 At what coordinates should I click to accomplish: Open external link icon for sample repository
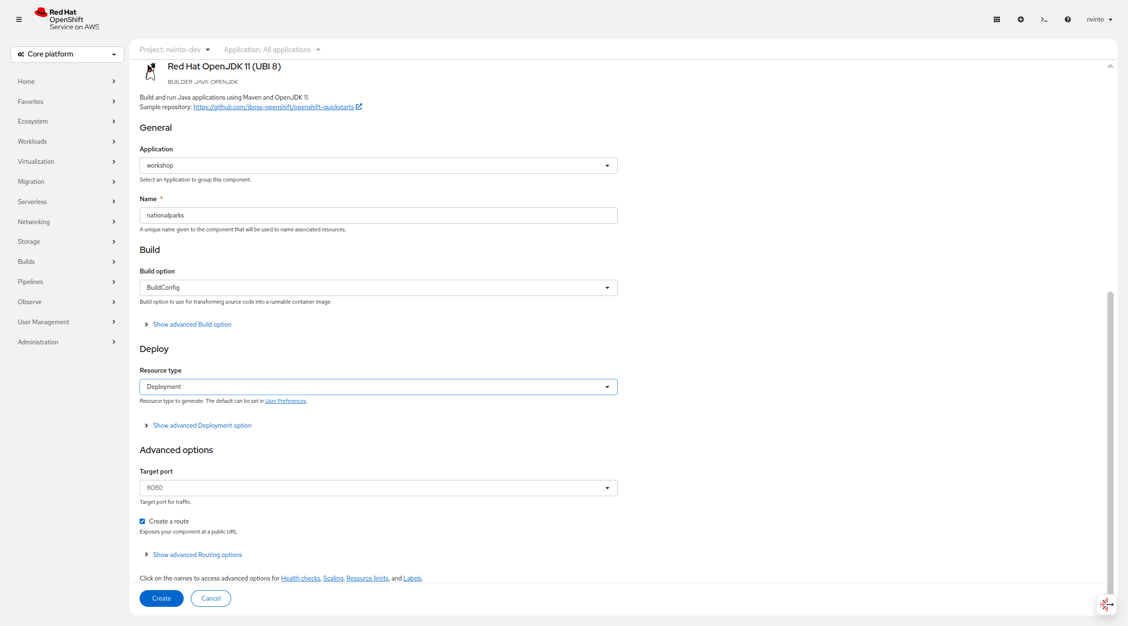coord(359,107)
